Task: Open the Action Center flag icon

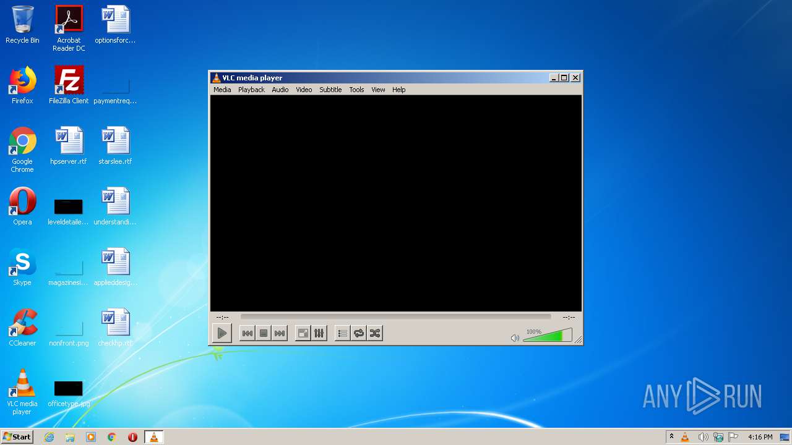Action: click(733, 437)
